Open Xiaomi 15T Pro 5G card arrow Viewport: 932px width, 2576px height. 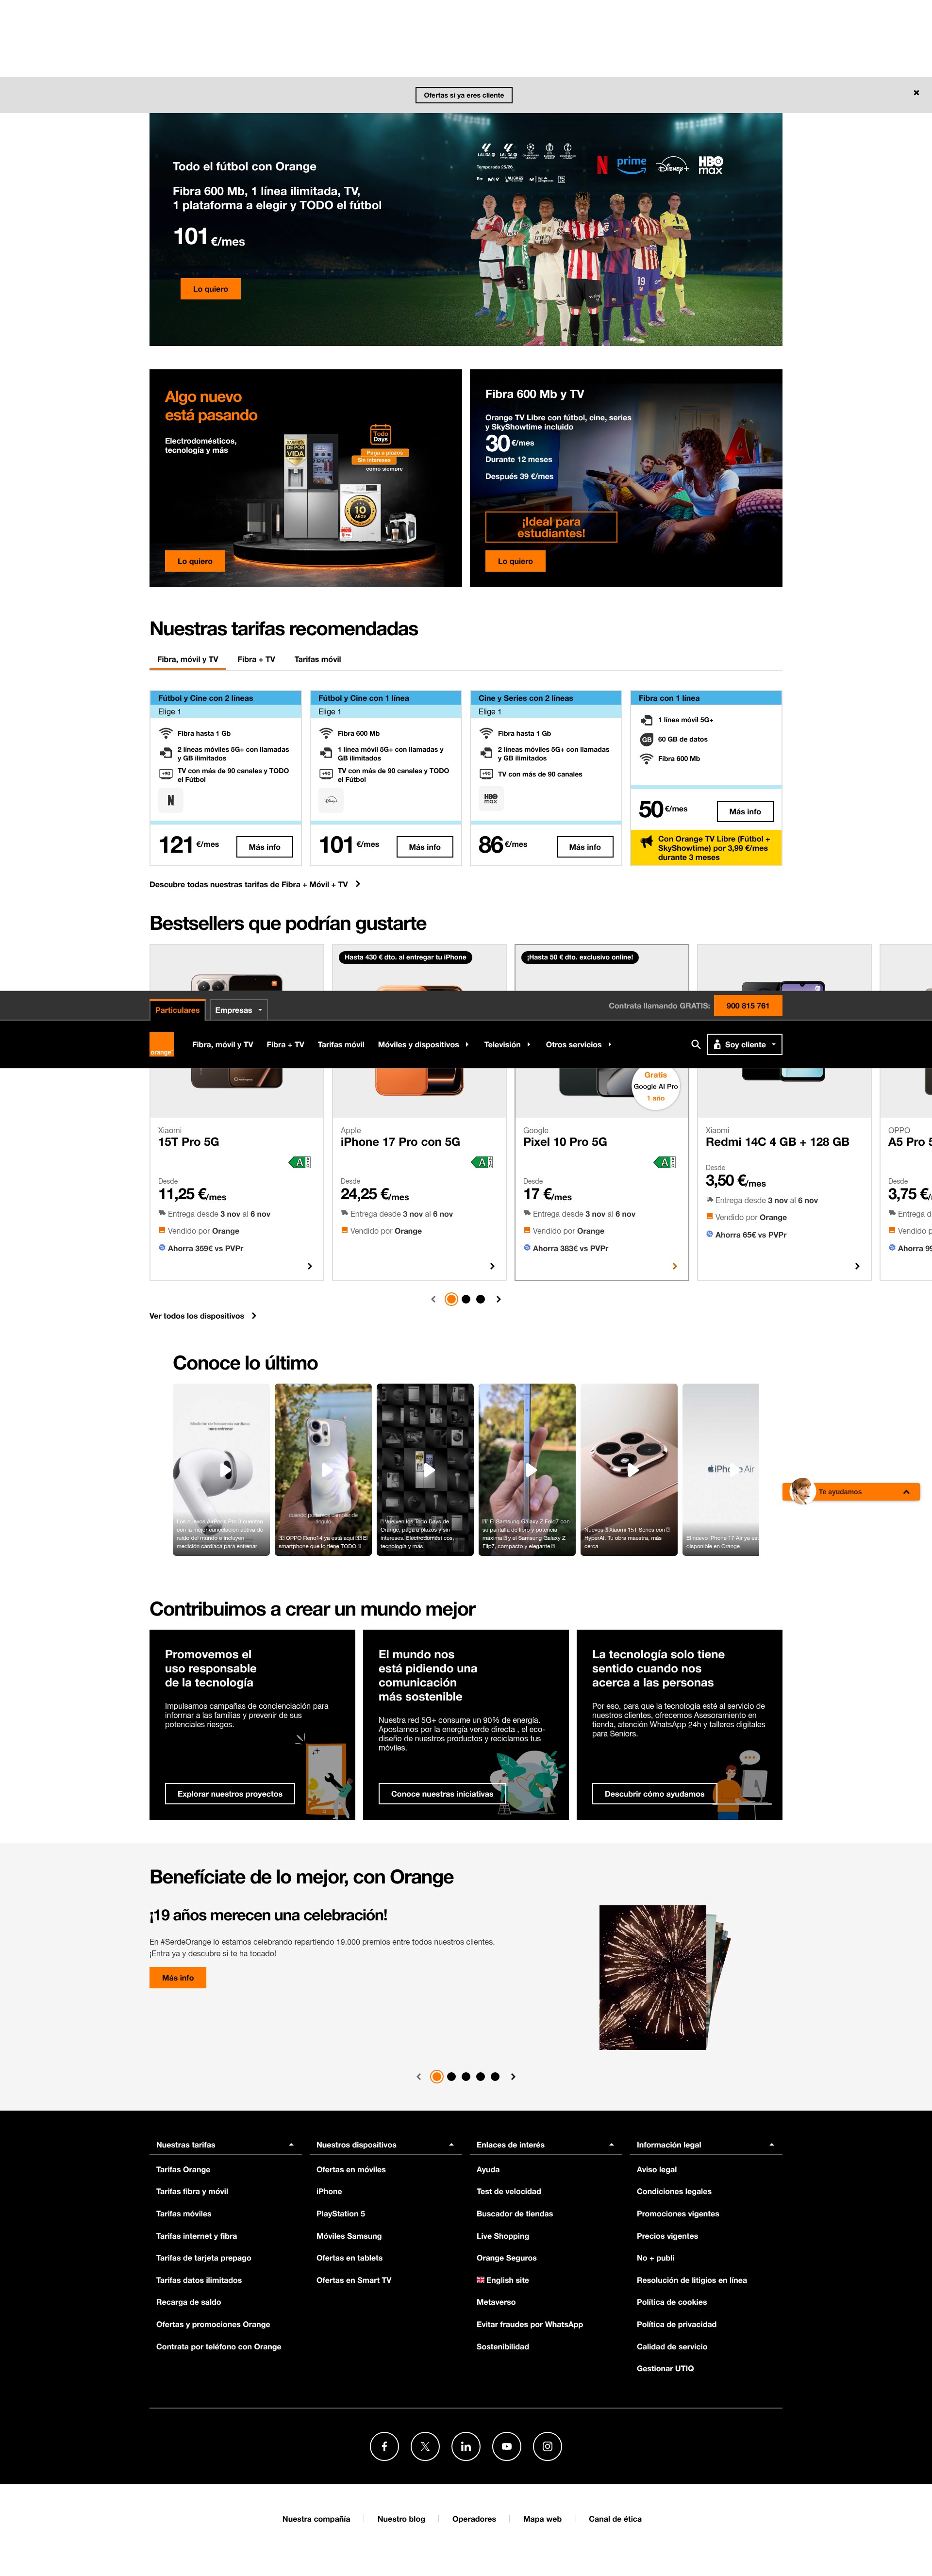click(x=309, y=1266)
